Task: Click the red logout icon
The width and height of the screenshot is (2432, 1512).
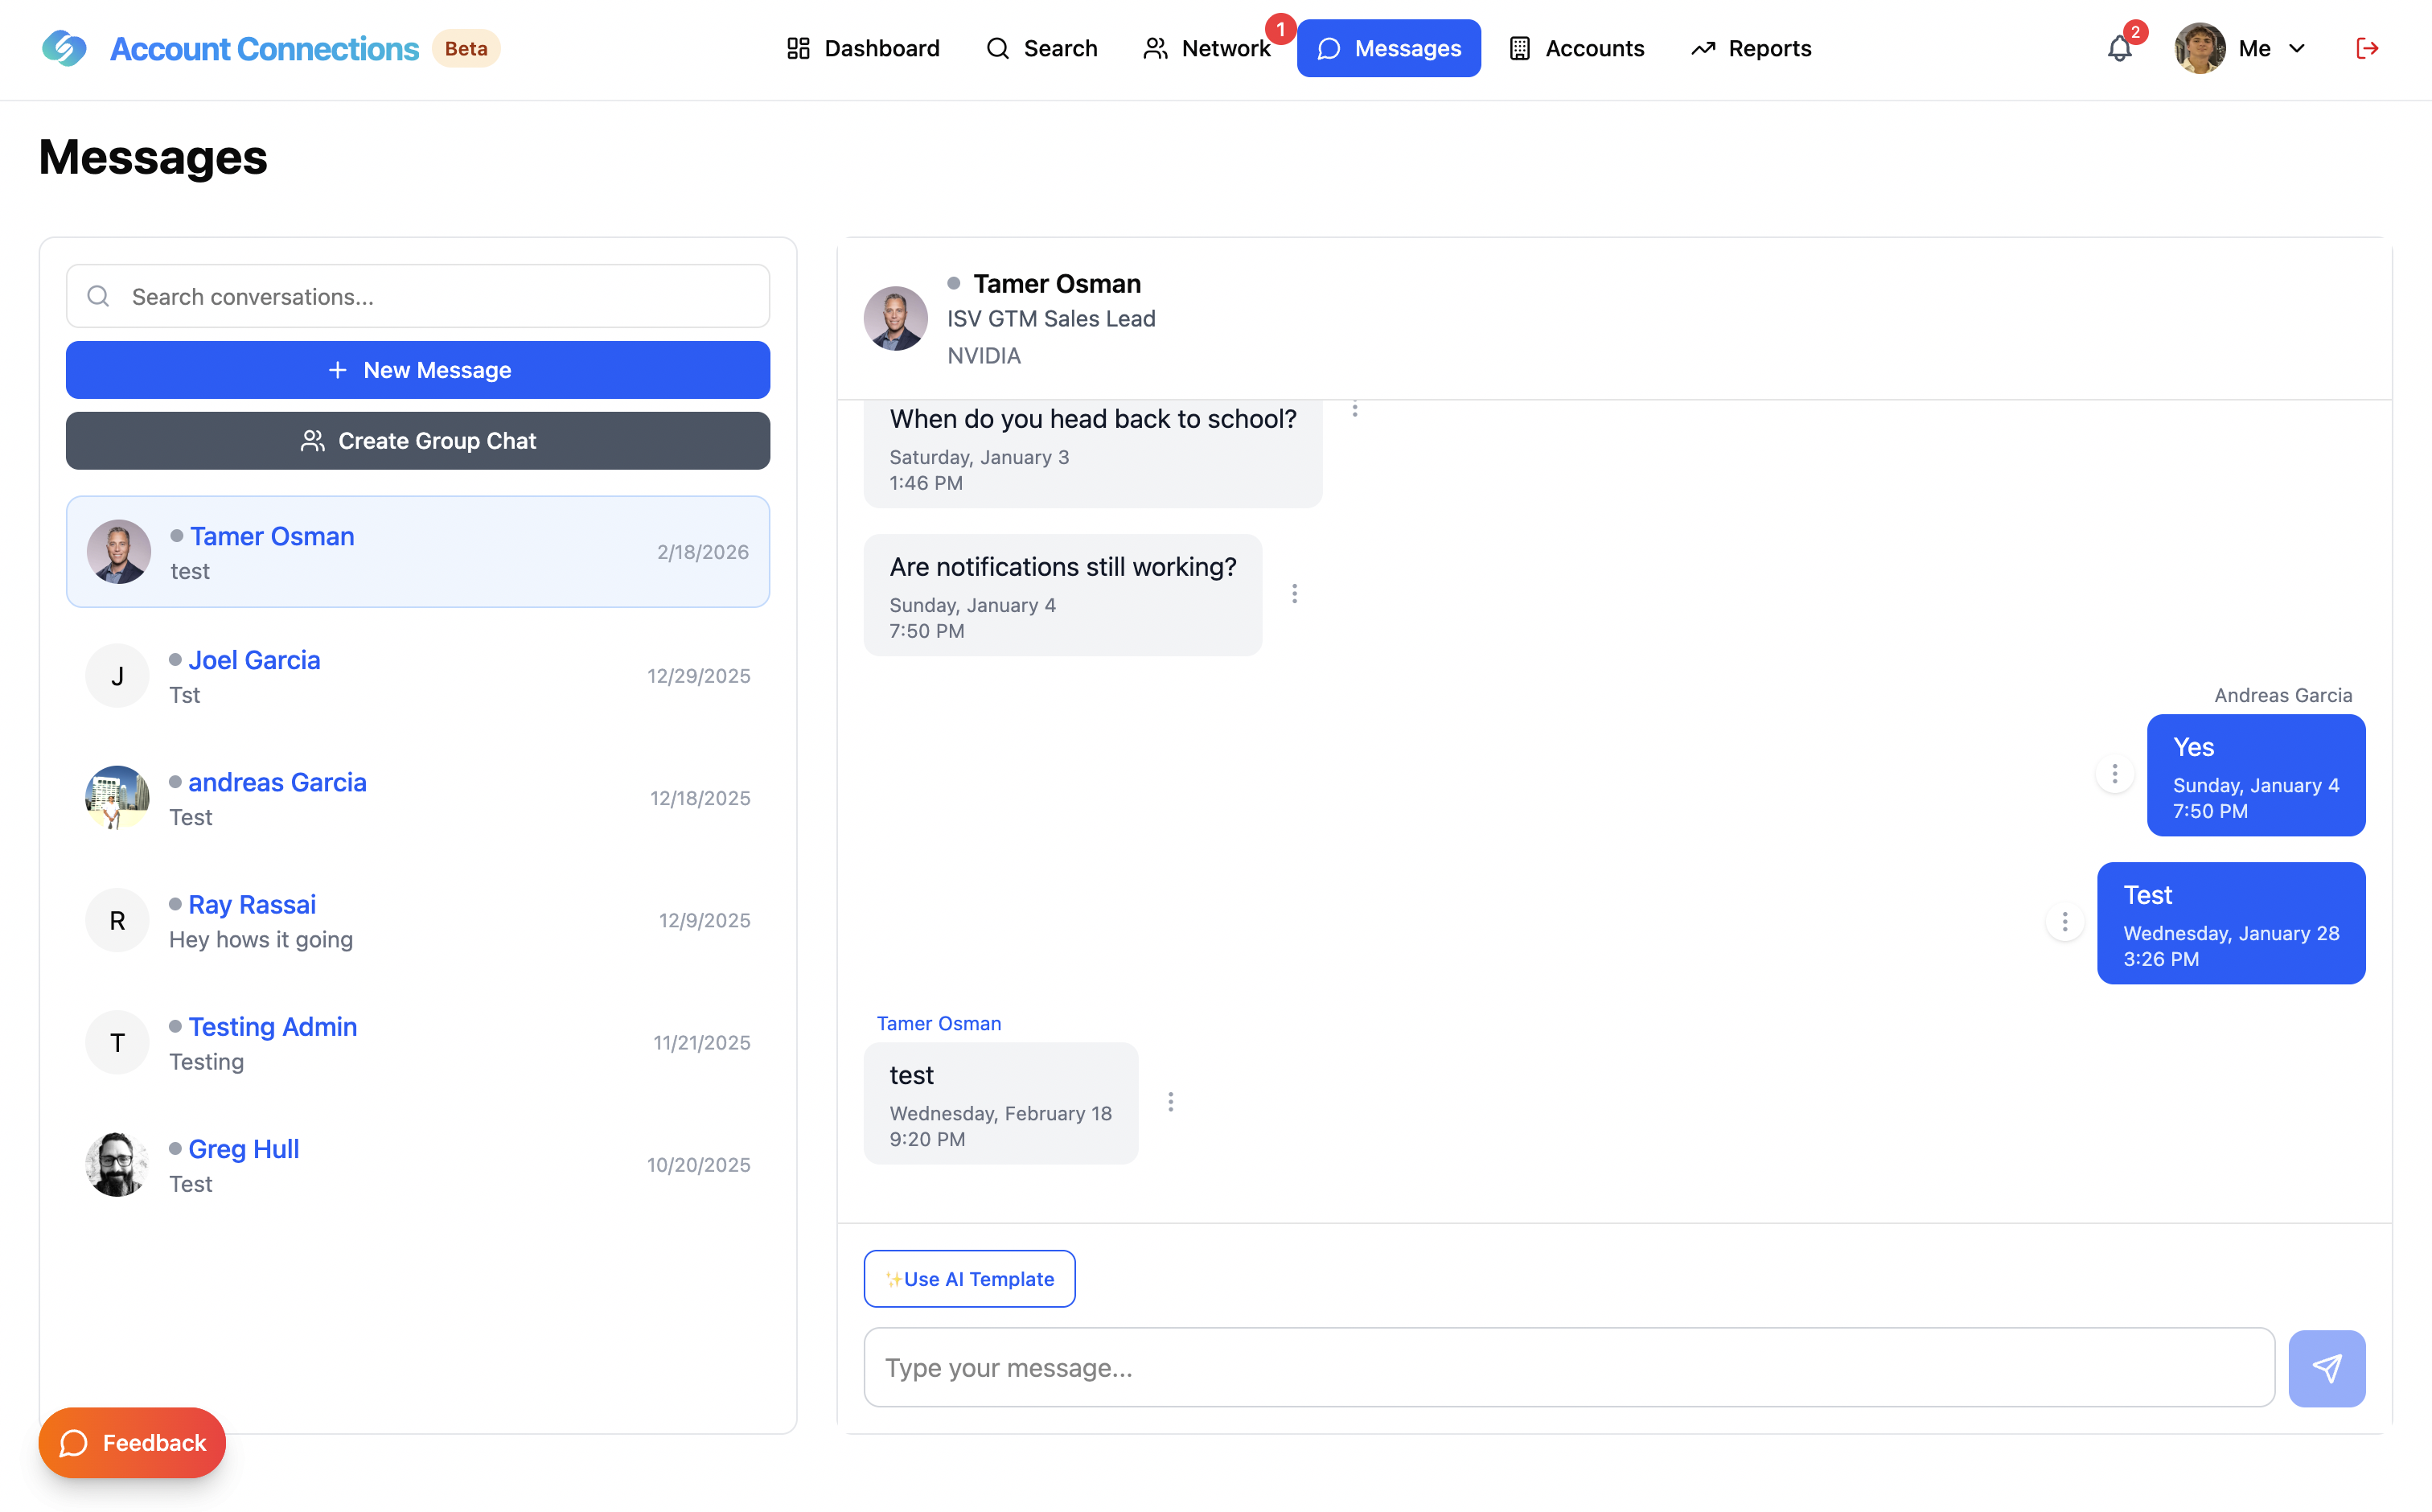Action: tap(2366, 48)
